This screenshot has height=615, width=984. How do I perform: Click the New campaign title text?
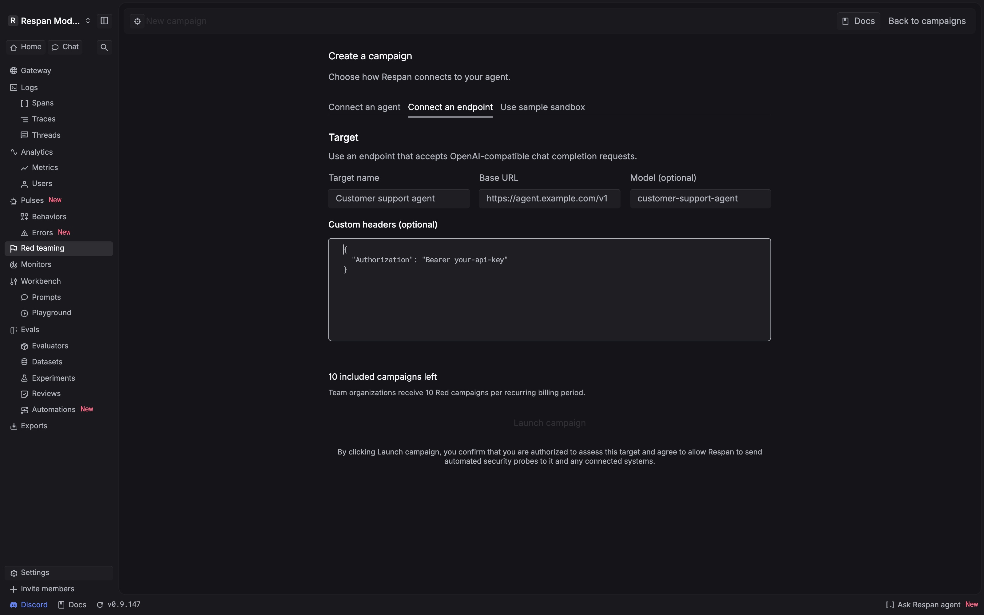tap(176, 21)
